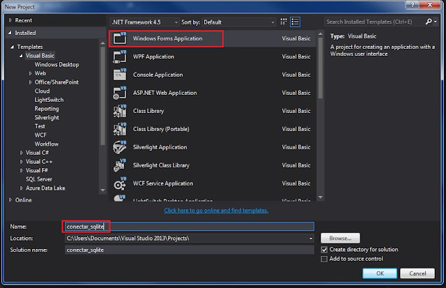The width and height of the screenshot is (446, 288).
Task: Click the template list scrollbar up arrow
Action: pyautogui.click(x=321, y=34)
